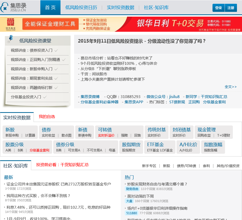Open the 指数涨幅 category

click(x=213, y=145)
